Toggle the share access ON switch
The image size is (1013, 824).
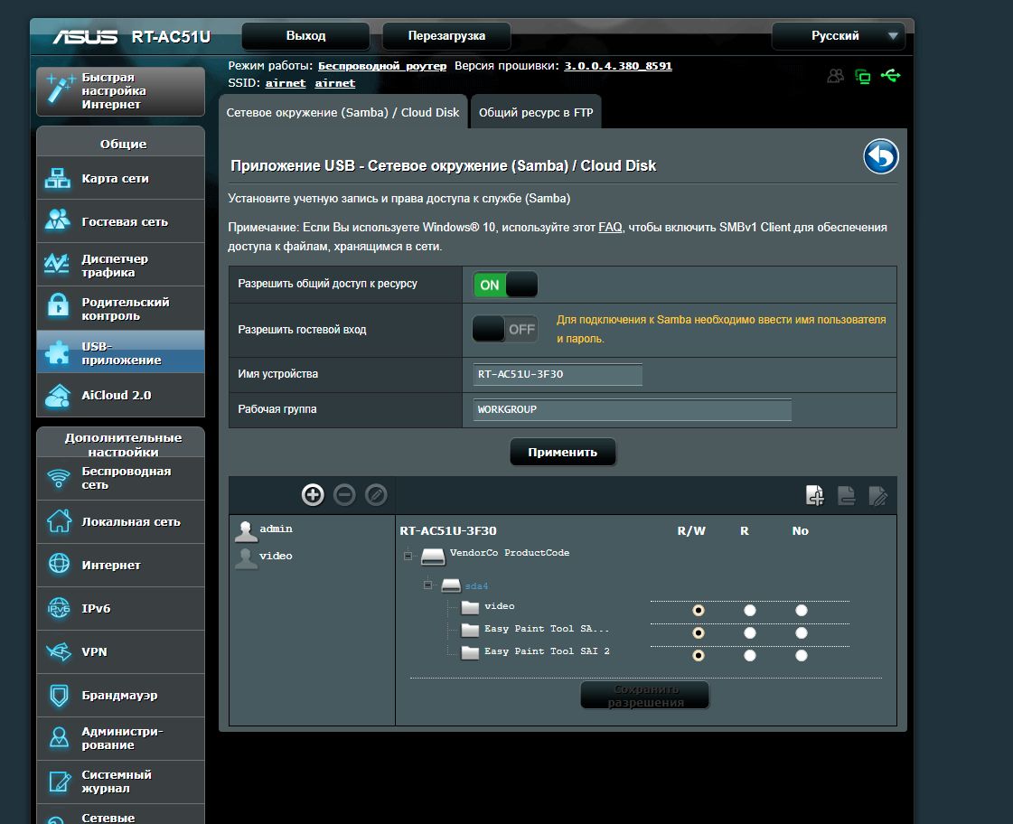click(505, 285)
